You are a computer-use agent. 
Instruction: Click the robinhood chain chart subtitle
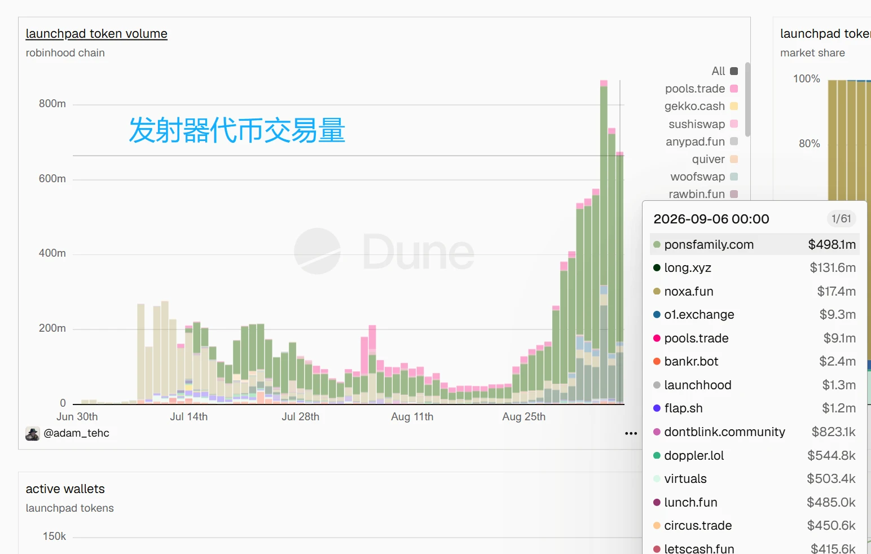pyautogui.click(x=65, y=53)
